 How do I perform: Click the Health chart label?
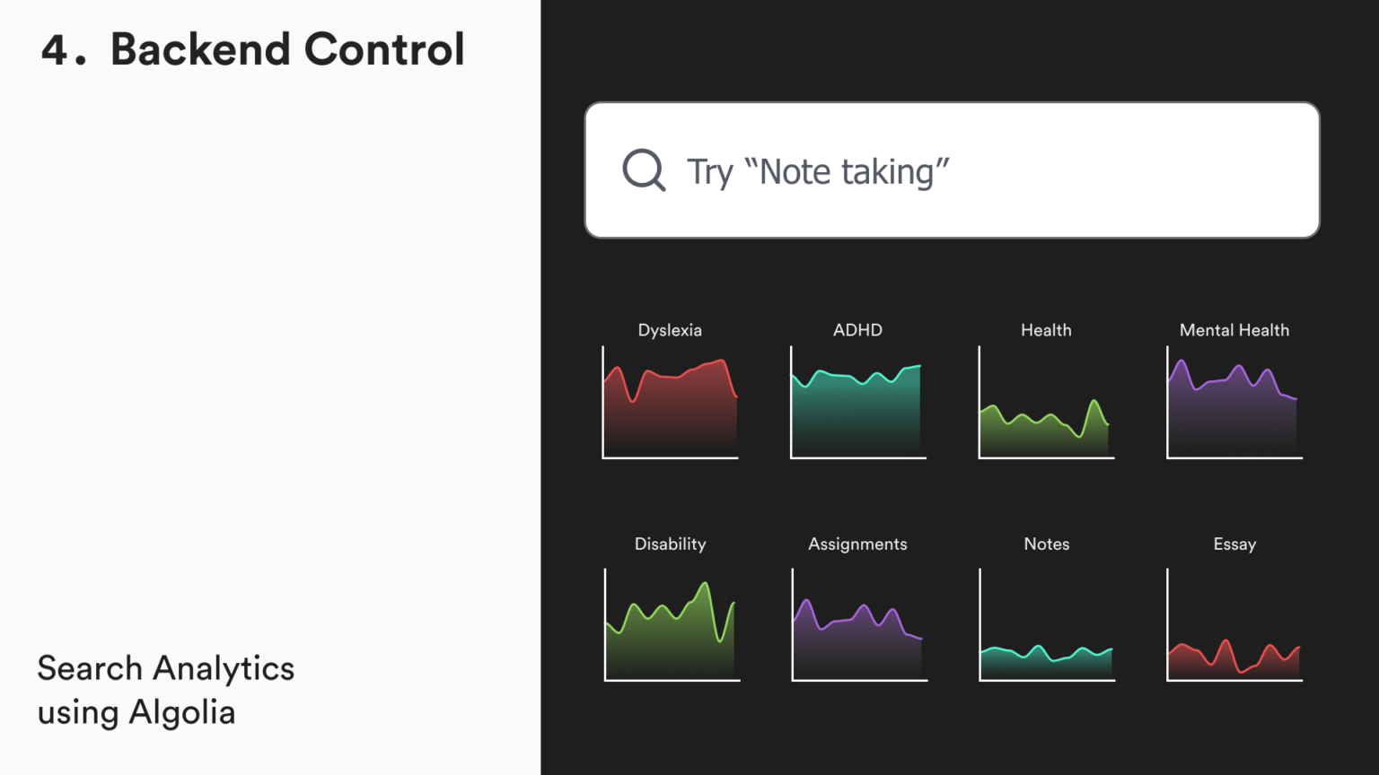coord(1046,330)
